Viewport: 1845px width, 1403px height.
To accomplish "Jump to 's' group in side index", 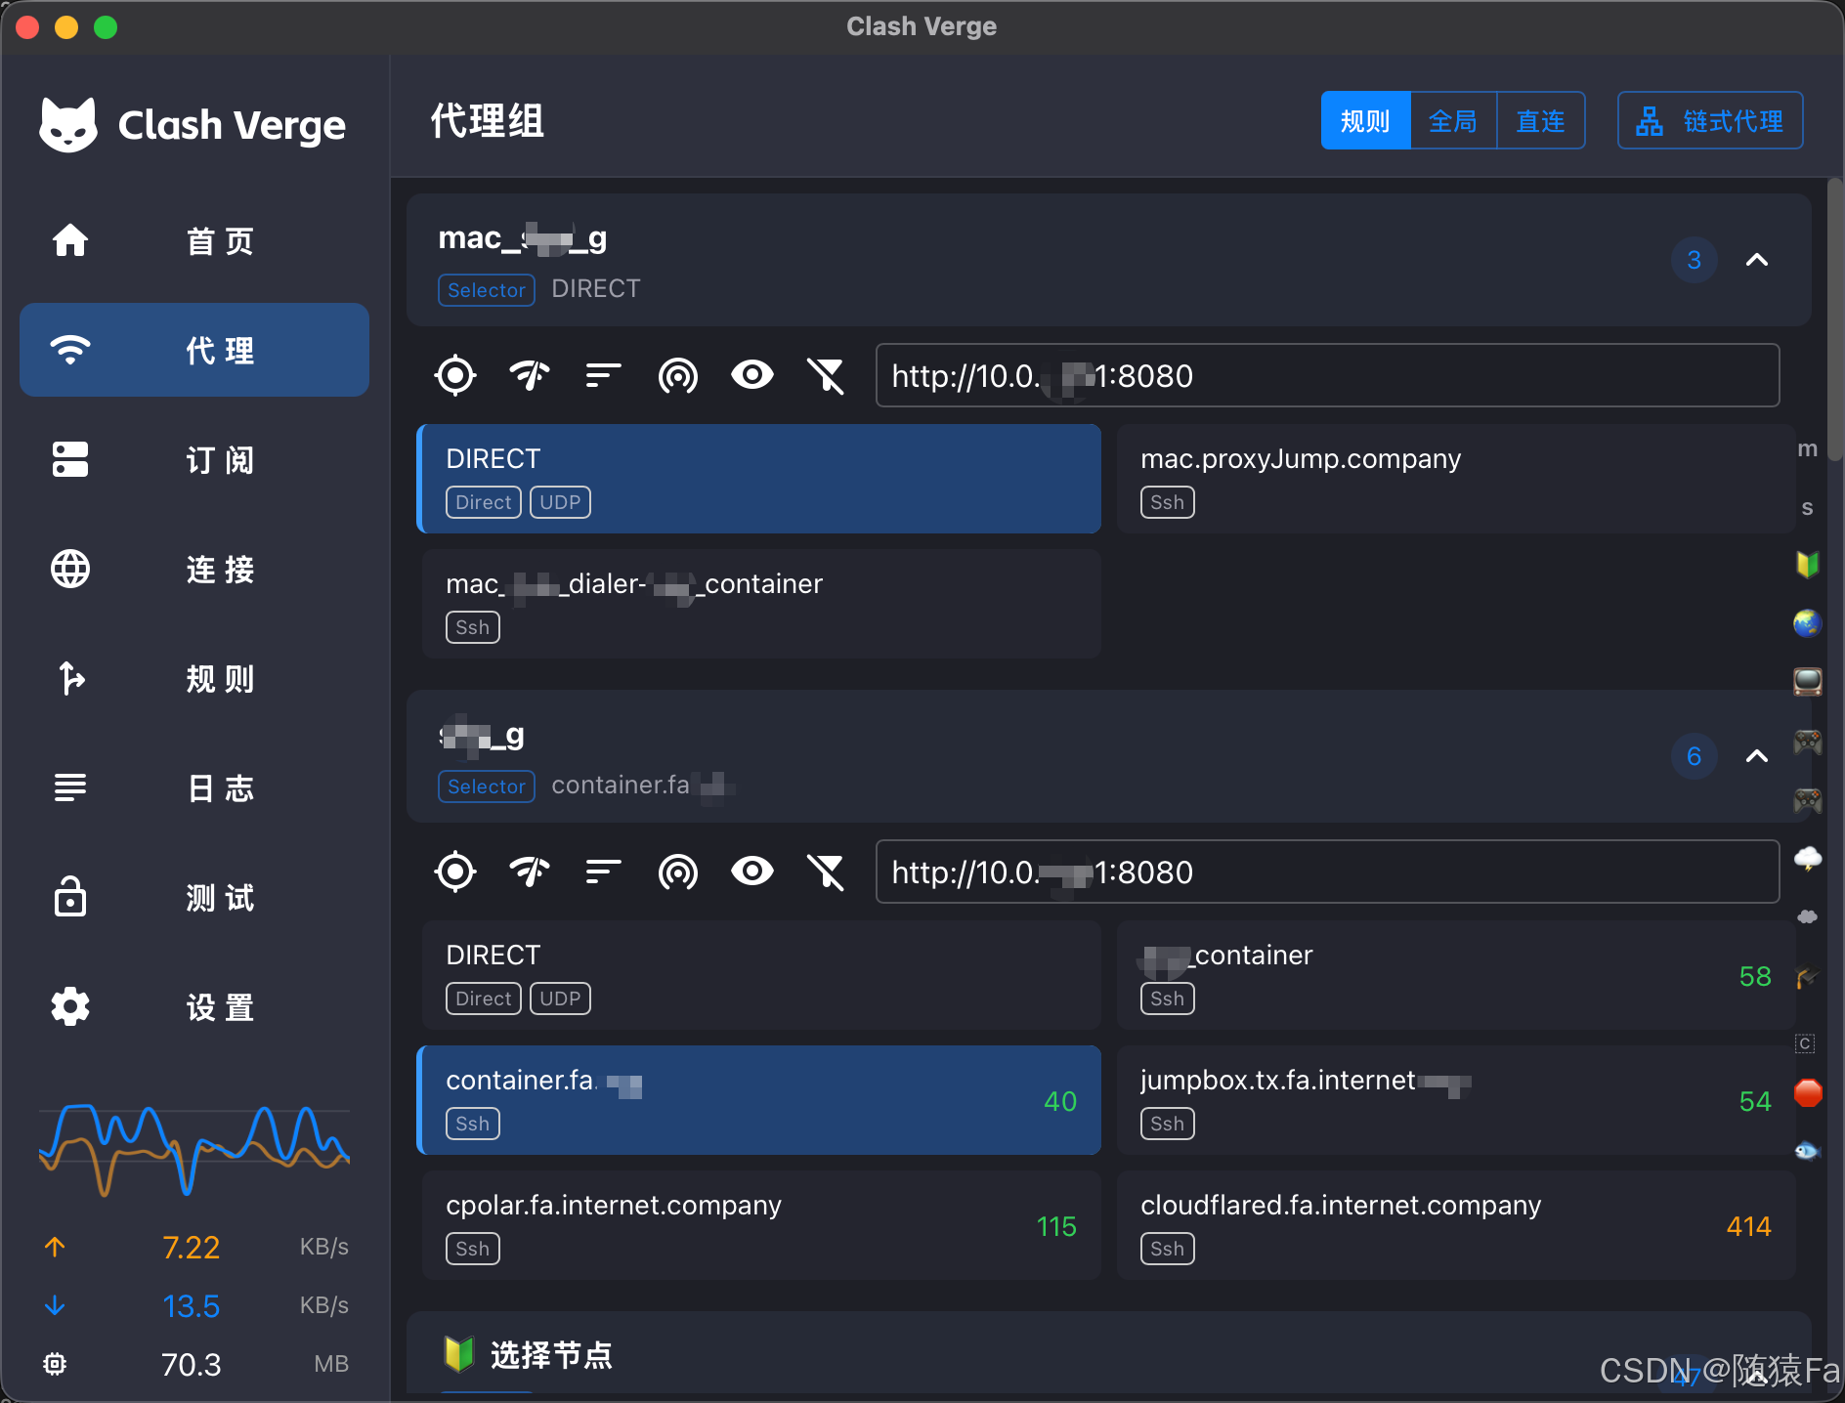I will 1808,507.
